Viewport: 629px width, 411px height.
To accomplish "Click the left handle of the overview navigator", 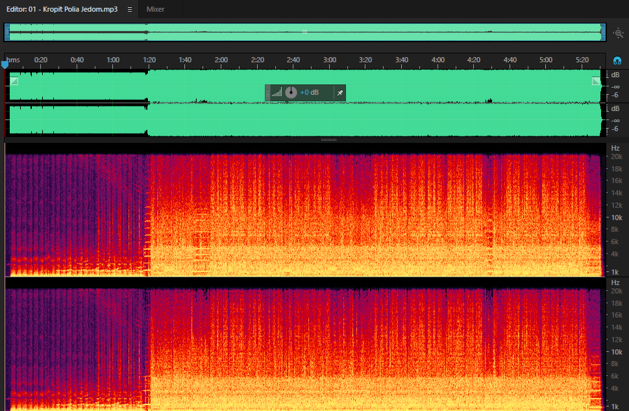I will click(7, 32).
